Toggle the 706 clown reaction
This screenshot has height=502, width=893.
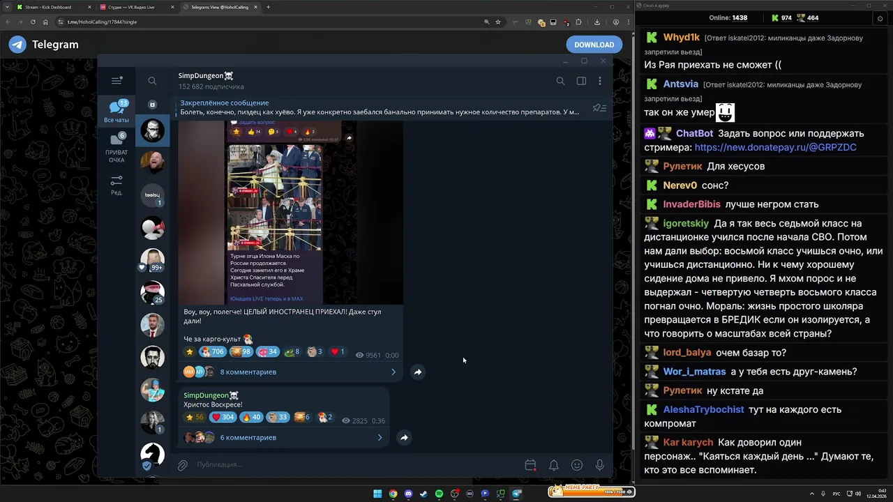(x=212, y=352)
